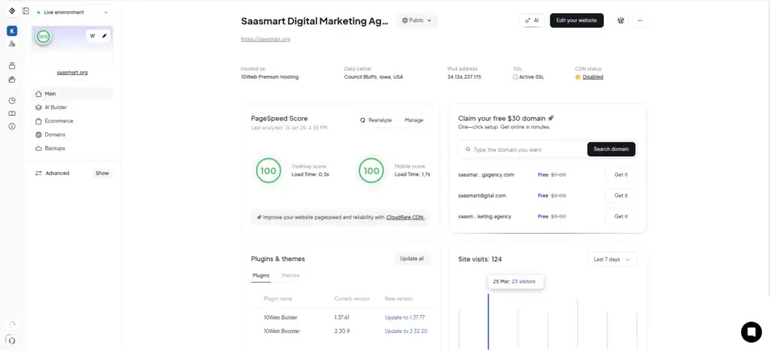Click current version 2.30.9
Viewport: 770px width, 351px height.
tap(342, 331)
